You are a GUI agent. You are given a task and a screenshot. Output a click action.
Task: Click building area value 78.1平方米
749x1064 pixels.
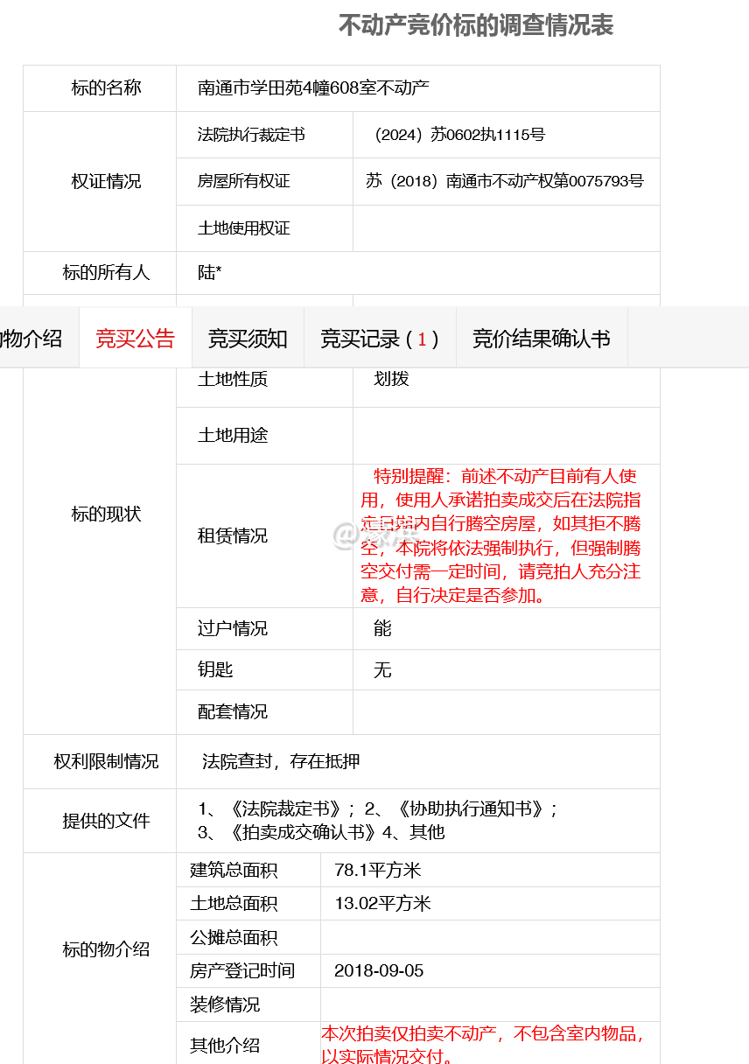(x=380, y=869)
